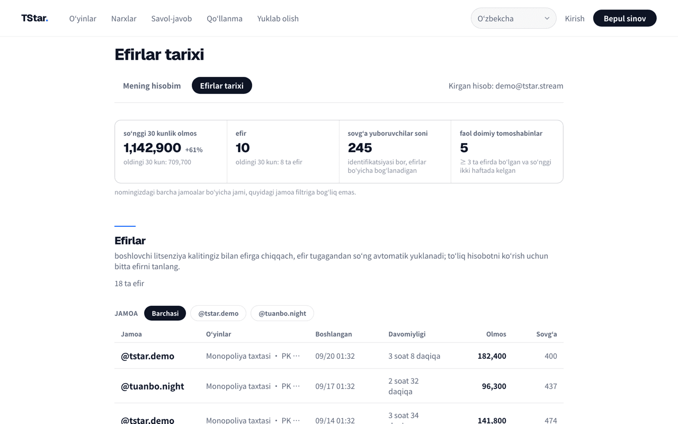The image size is (678, 424).
Task: Click the Kirish login link
Action: coord(575,19)
